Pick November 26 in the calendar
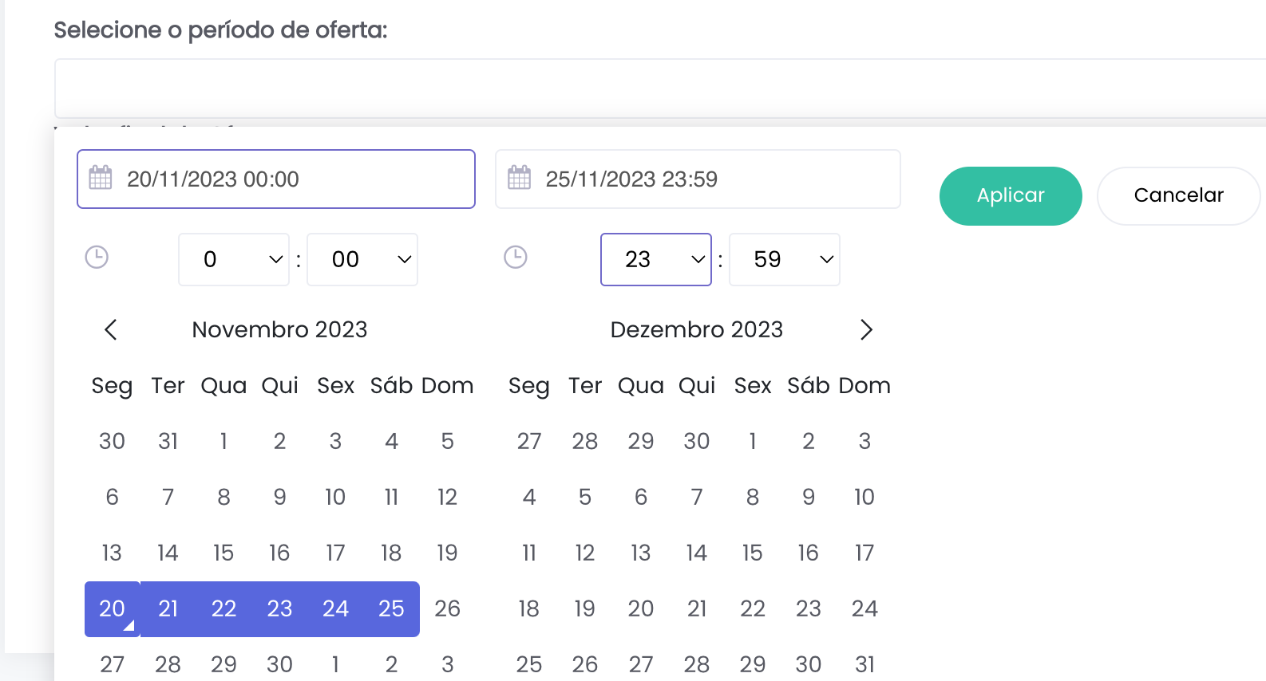1266x681 pixels. coord(447,609)
